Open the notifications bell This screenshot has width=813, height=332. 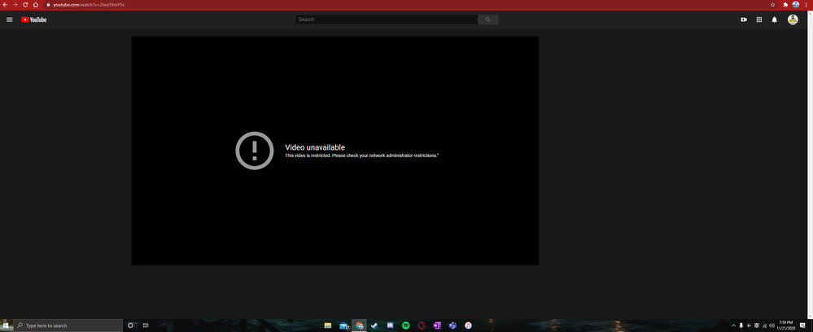coord(775,20)
